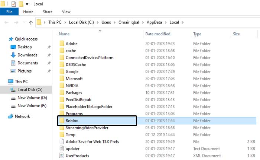Sort by Size column header
Screen dimensions: 260x160
(236, 34)
